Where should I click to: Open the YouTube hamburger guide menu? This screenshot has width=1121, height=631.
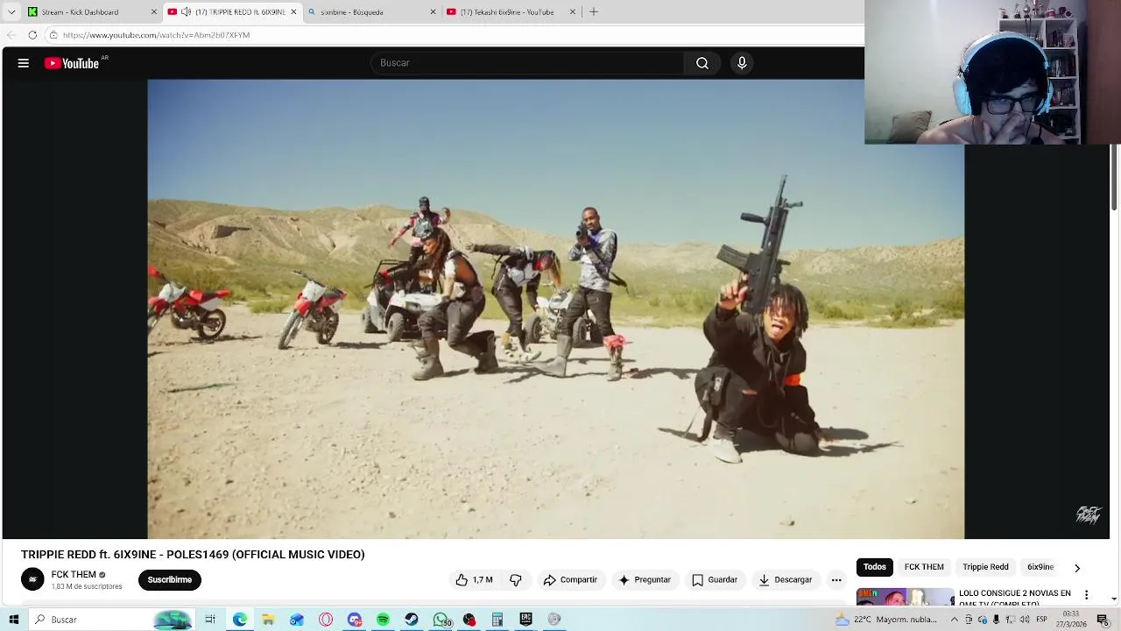[24, 63]
